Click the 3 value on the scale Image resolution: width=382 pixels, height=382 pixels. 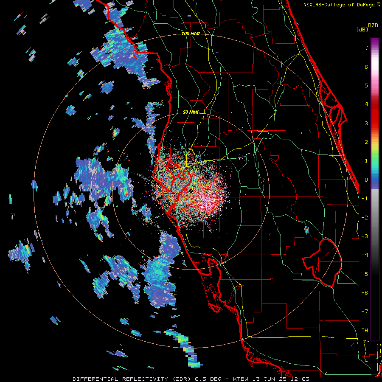coord(366,123)
